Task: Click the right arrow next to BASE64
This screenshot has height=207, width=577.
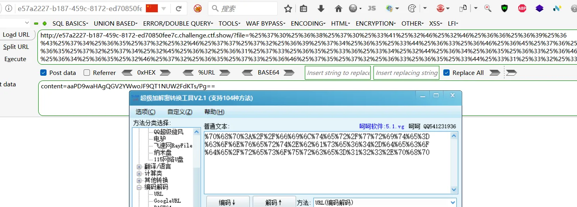Action: (x=289, y=73)
